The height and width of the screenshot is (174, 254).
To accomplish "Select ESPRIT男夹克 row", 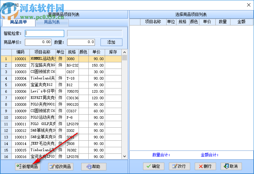I will coord(61,98).
